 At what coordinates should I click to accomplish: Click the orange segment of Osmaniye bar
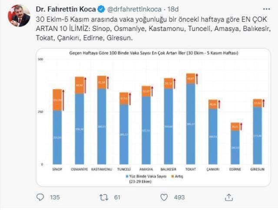(x=79, y=85)
